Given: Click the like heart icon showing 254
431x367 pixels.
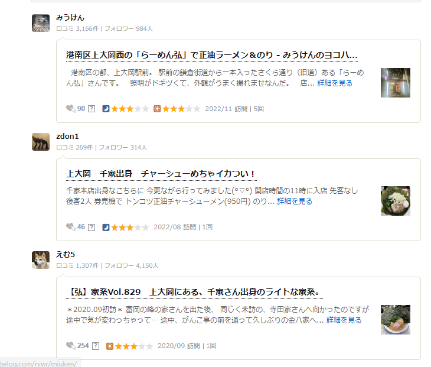Looking at the screenshot, I should [x=71, y=346].
